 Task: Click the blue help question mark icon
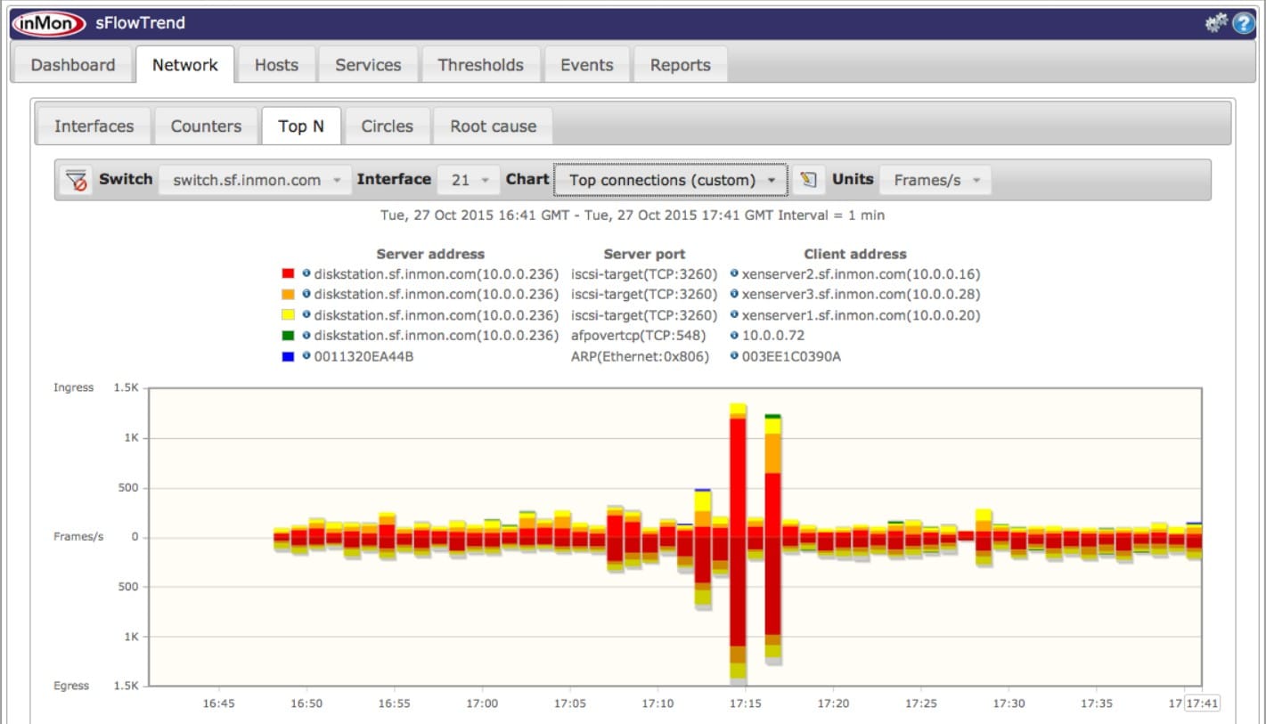1243,24
